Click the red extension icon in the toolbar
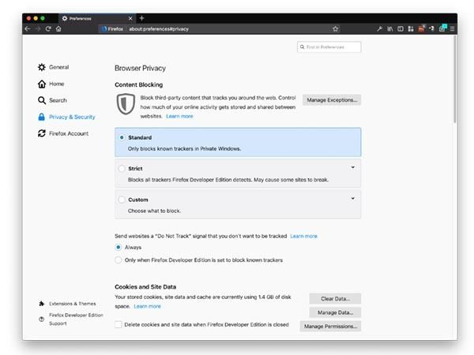The image size is (474, 355). coord(421,28)
